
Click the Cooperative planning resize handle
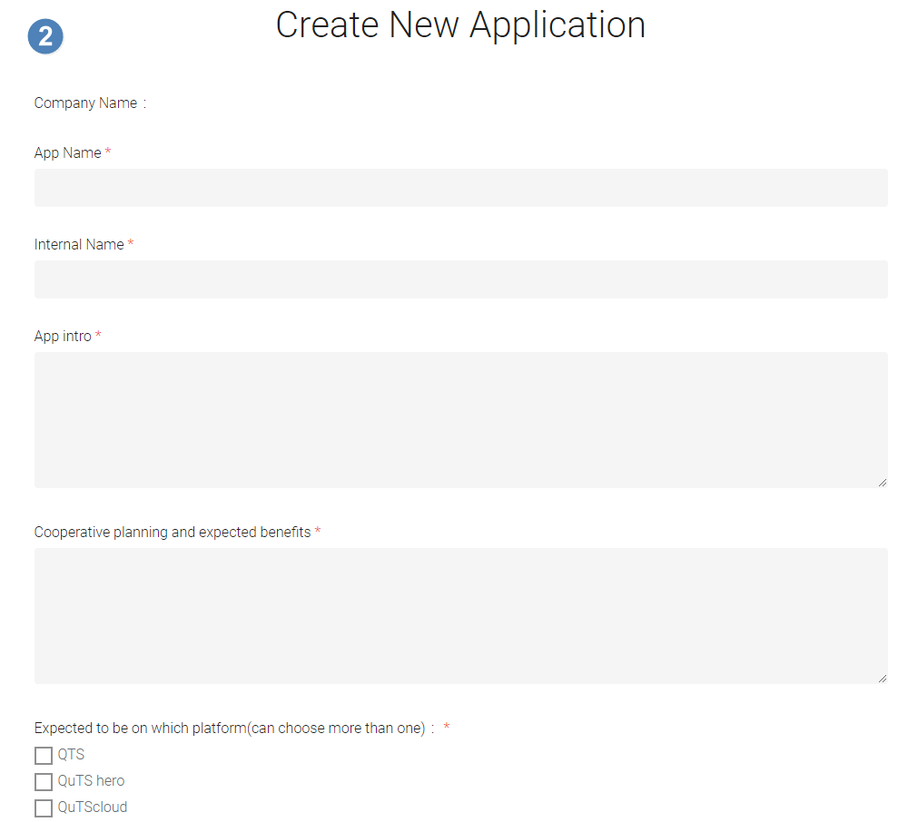coord(882,678)
